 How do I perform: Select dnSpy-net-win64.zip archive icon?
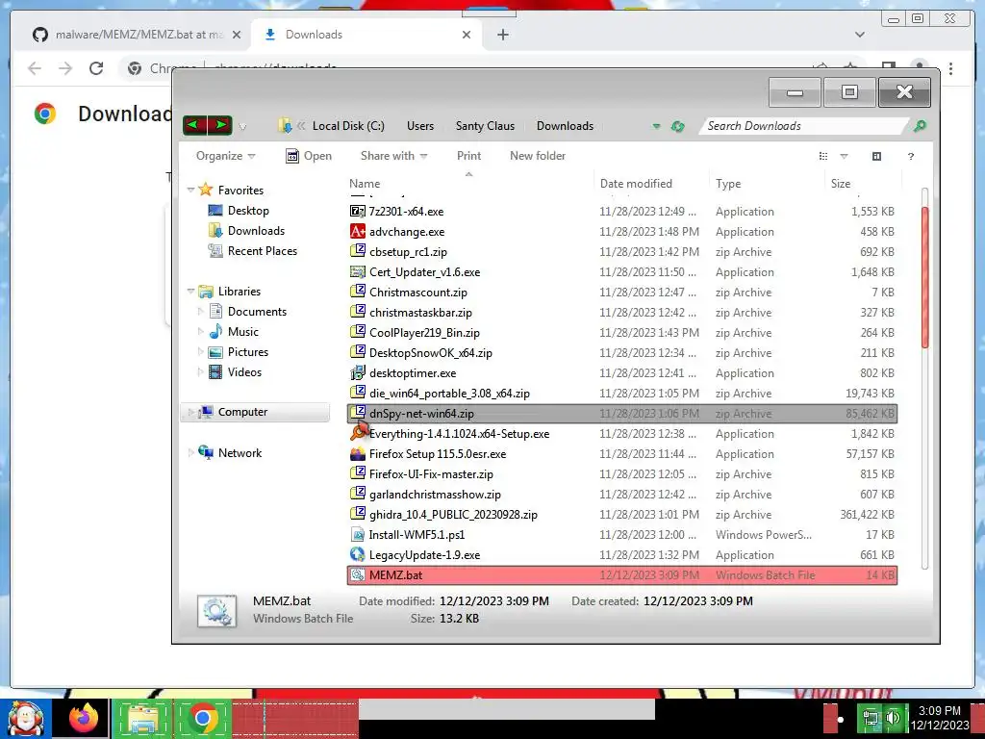tap(358, 413)
